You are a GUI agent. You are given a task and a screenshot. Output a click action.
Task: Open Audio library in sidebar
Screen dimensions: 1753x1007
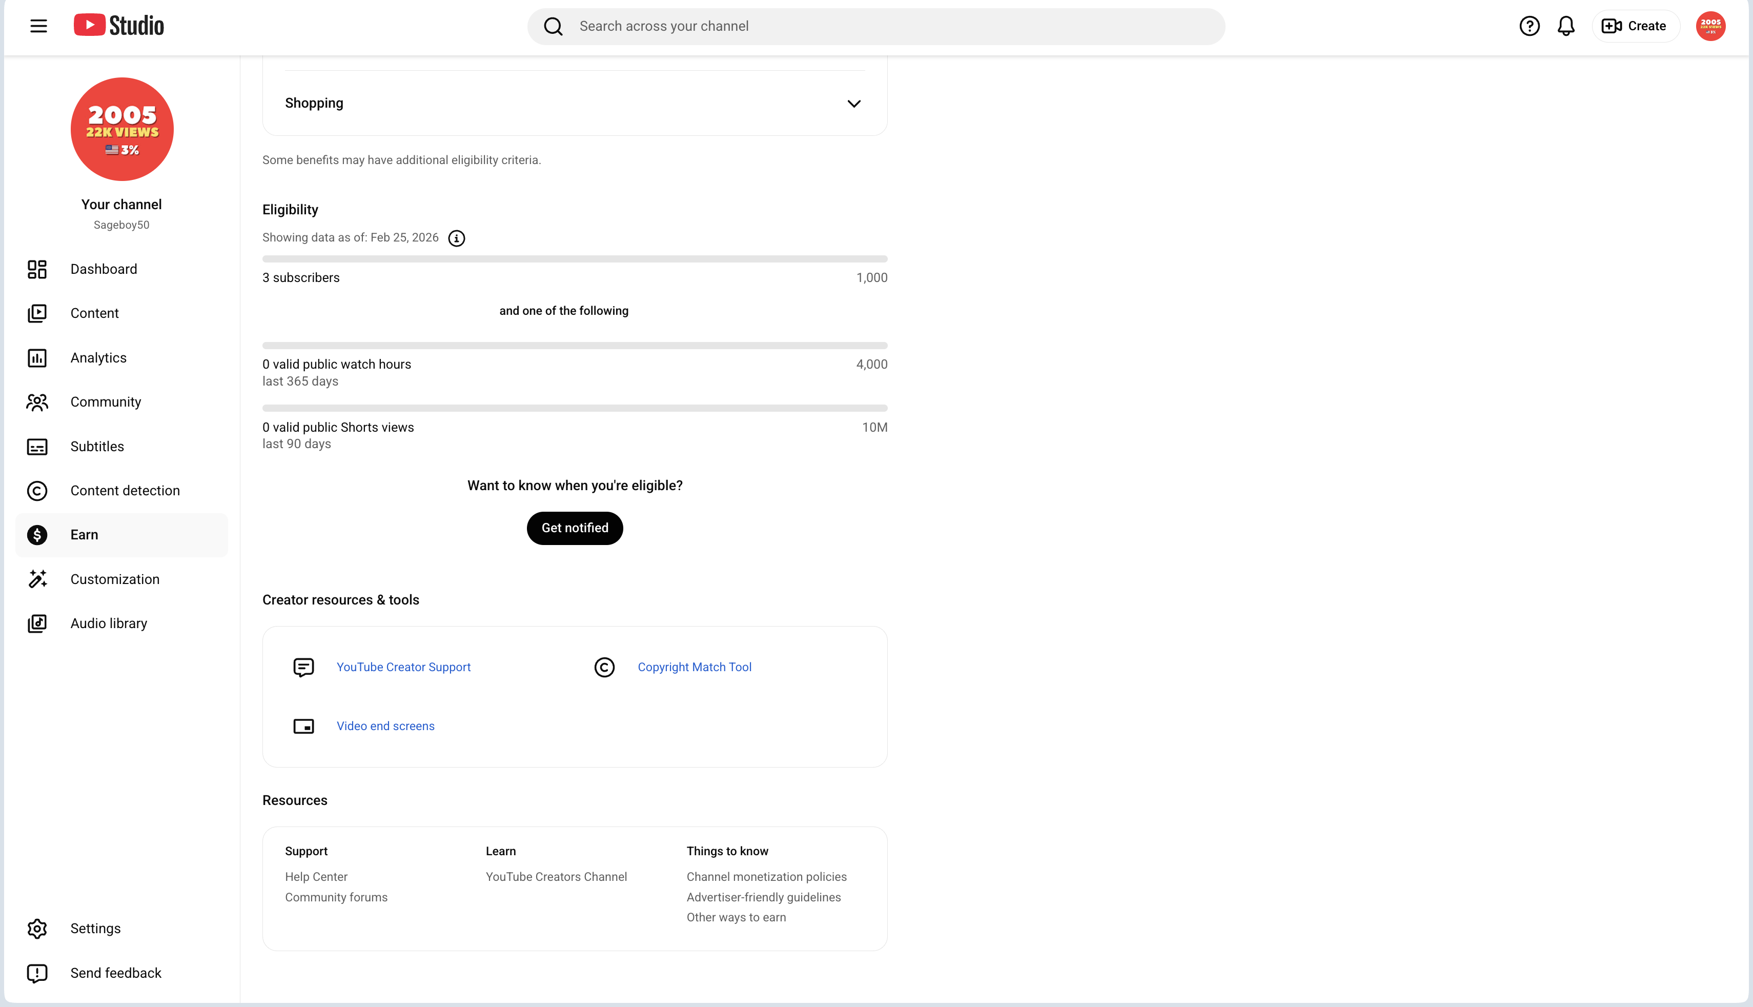[x=121, y=623]
